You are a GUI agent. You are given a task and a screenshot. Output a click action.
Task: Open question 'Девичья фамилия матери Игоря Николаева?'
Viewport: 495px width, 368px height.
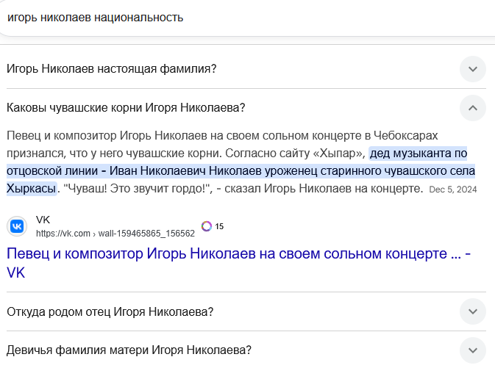129,350
